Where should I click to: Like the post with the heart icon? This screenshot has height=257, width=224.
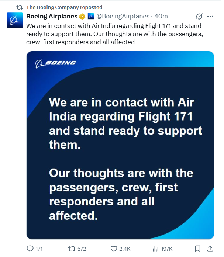click(x=114, y=249)
